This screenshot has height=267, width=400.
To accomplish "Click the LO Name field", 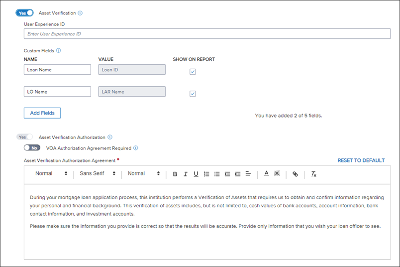I will (57, 92).
